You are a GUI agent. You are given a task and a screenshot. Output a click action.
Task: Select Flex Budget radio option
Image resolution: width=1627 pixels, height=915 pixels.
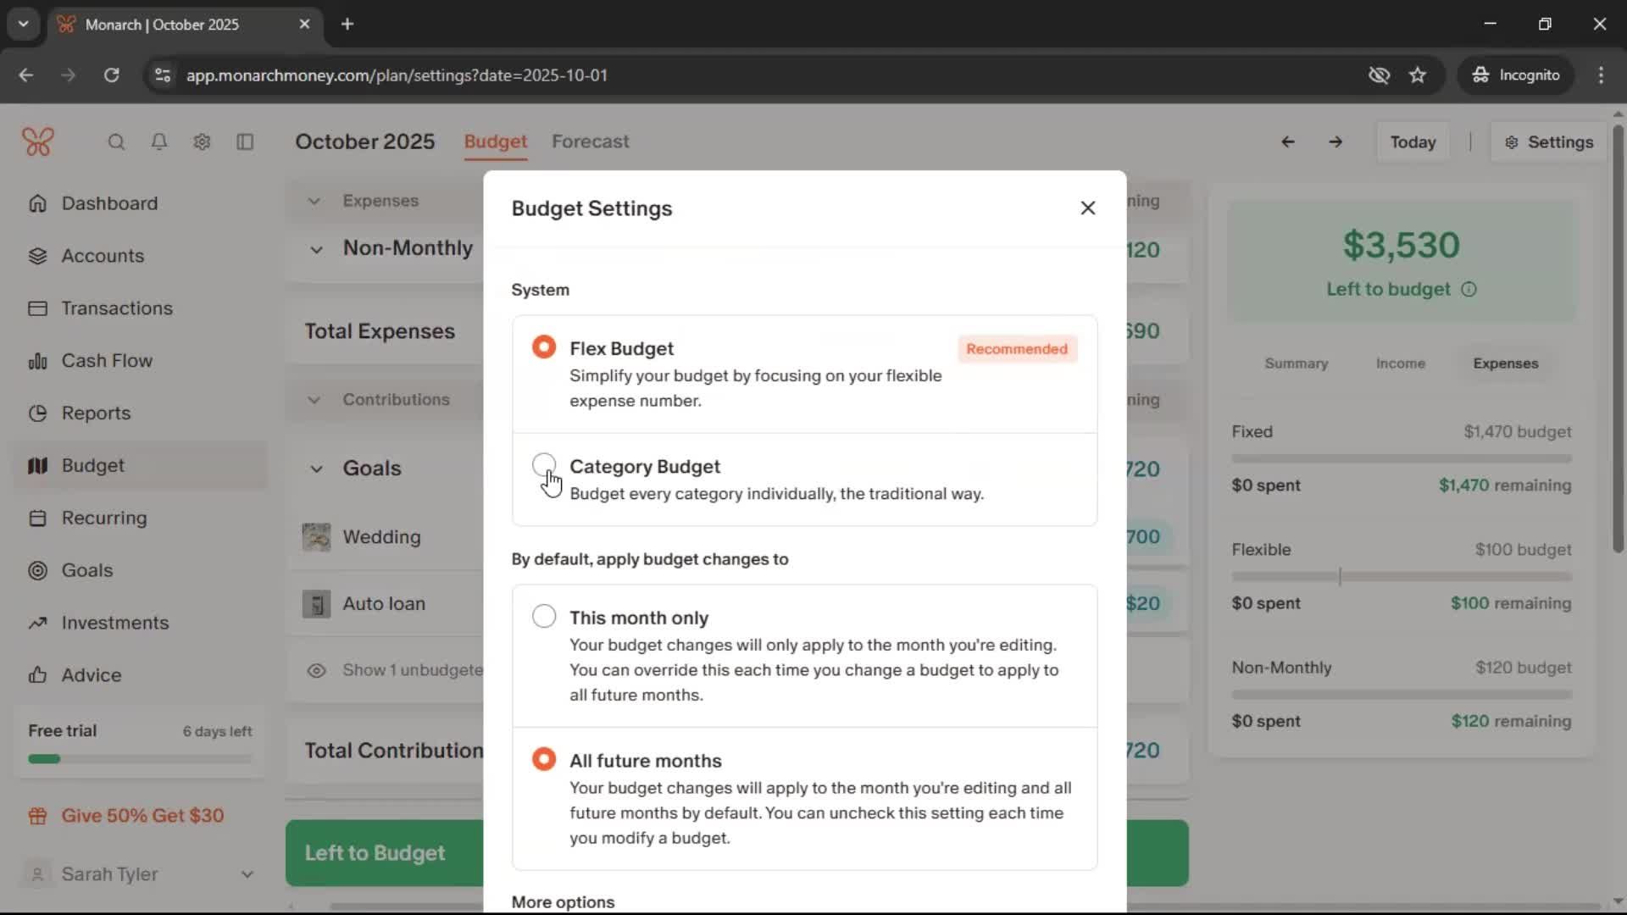pos(544,347)
